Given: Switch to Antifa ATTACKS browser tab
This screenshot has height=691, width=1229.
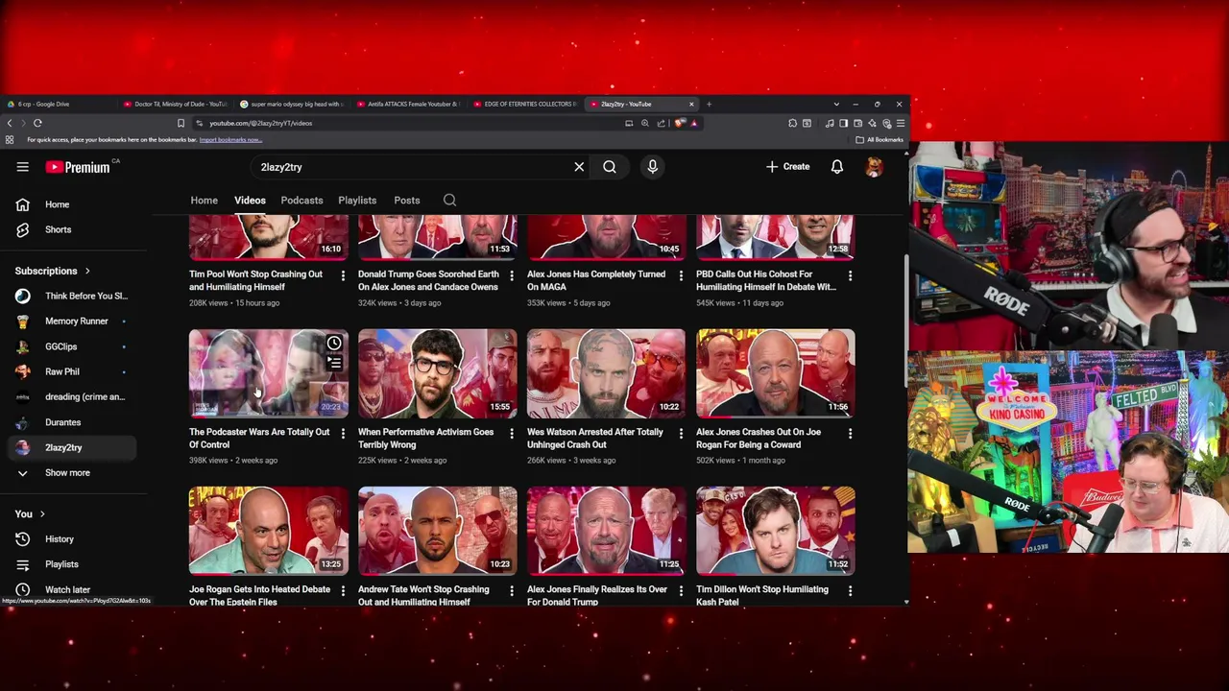Looking at the screenshot, I should [x=408, y=104].
